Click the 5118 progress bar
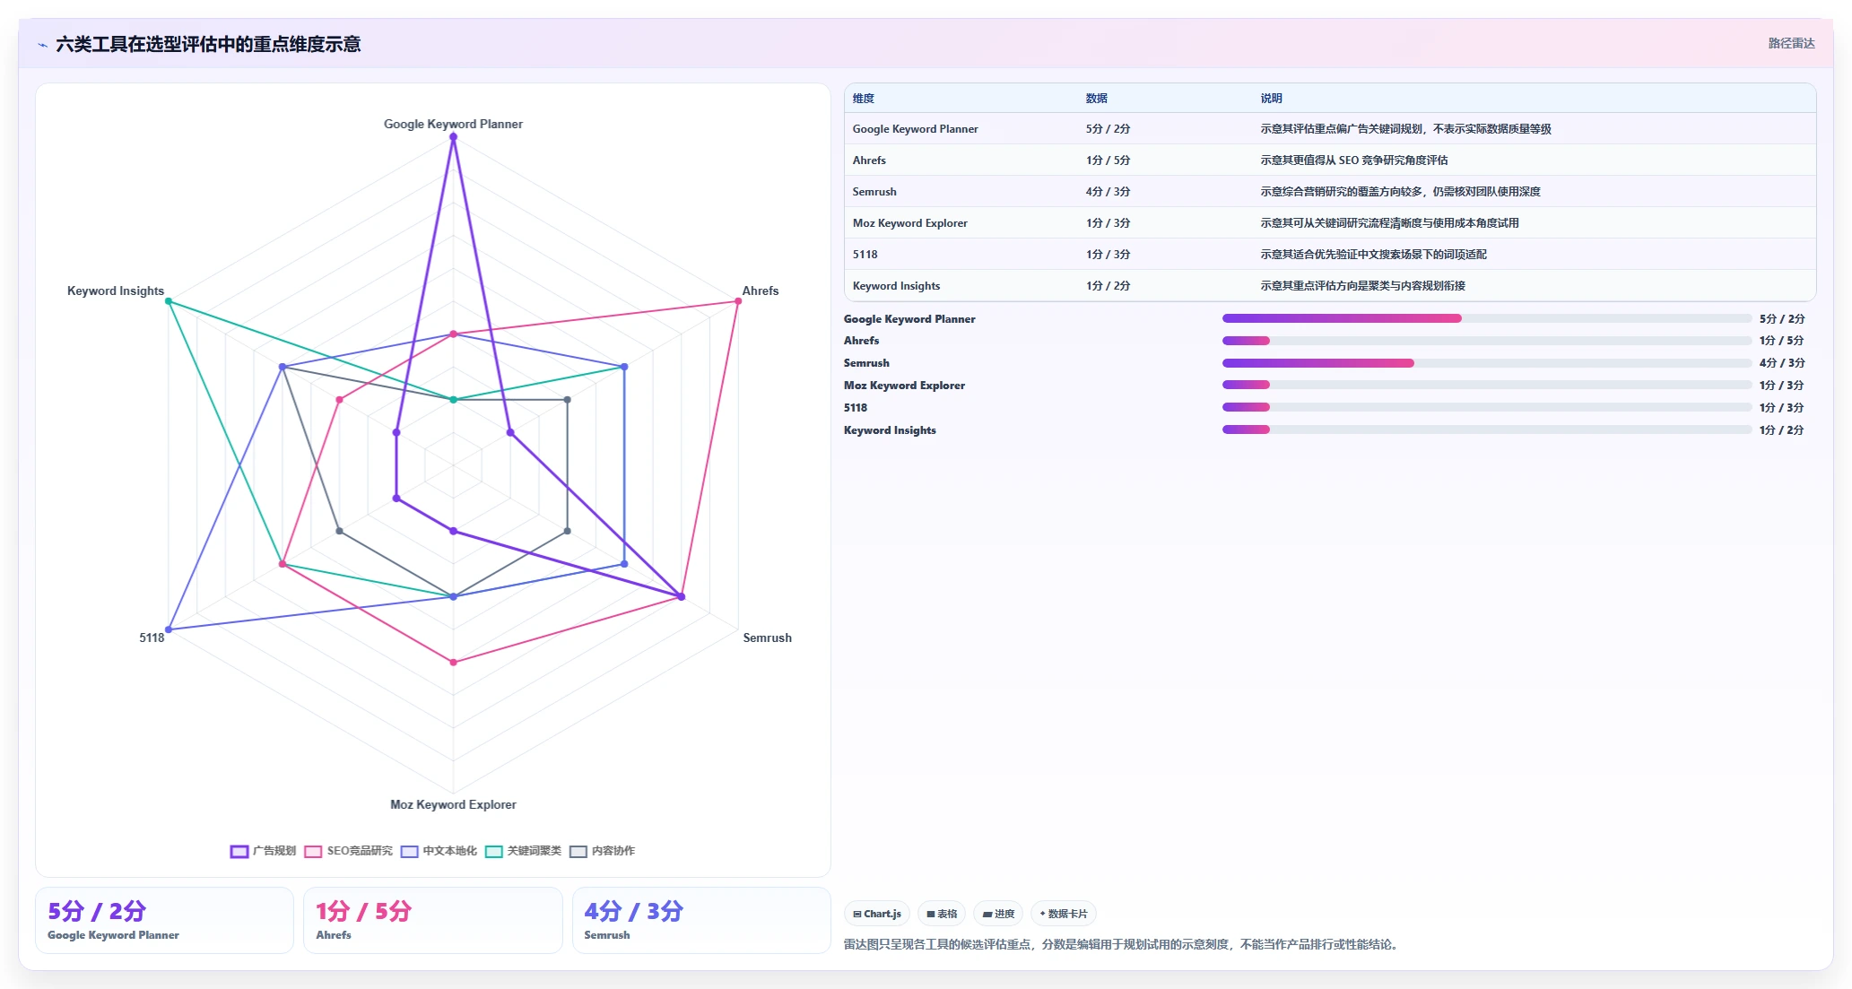Viewport: 1852px width, 989px height. point(1487,407)
